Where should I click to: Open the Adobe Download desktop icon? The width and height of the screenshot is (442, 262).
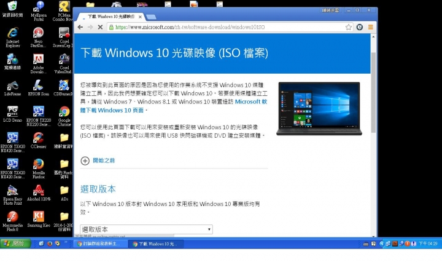pos(38,63)
